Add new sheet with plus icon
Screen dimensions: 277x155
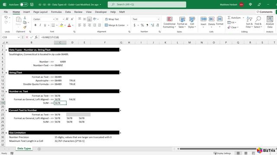coord(39,149)
